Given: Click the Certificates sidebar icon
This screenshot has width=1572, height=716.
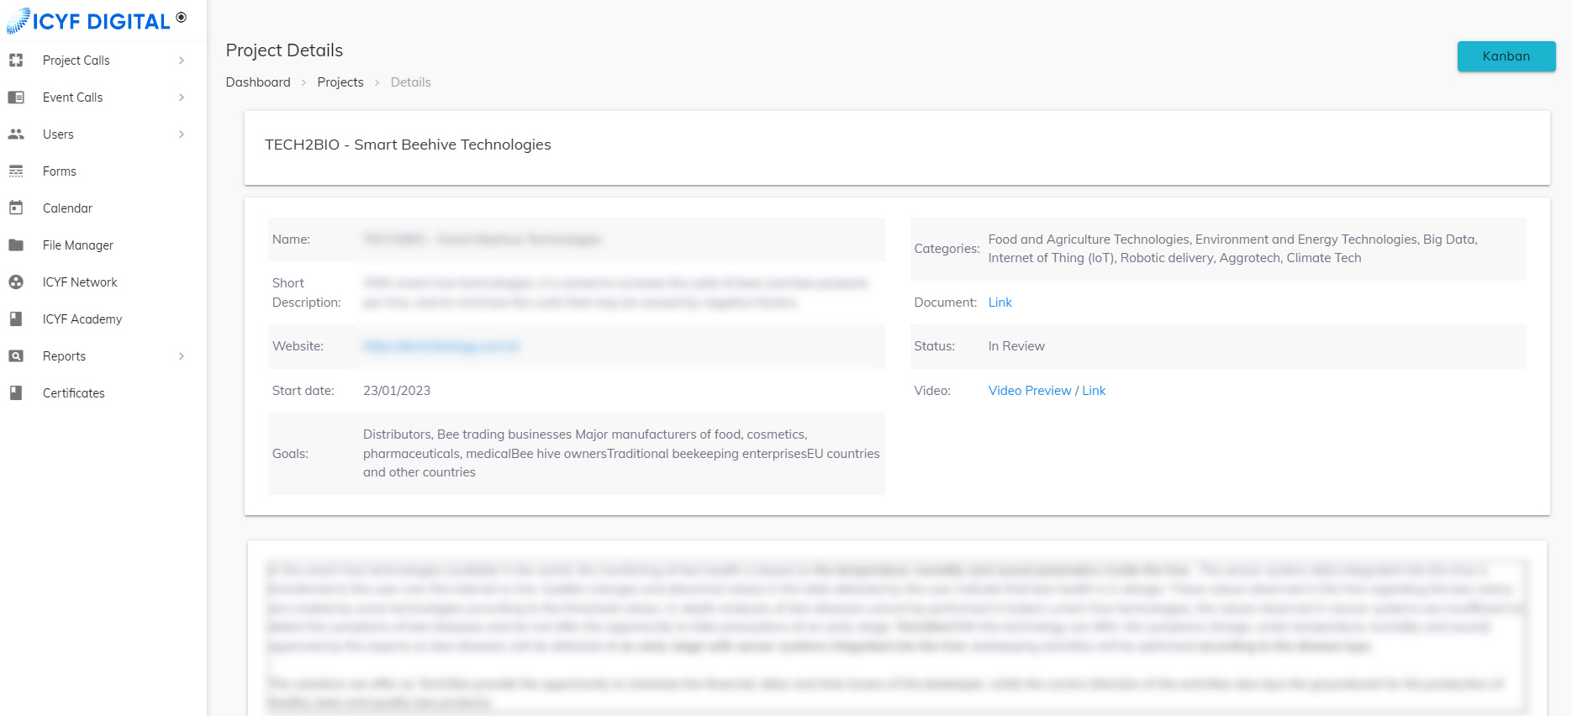Looking at the screenshot, I should coord(16,393).
